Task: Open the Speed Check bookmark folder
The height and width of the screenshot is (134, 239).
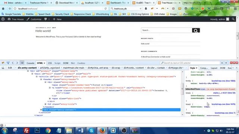Action: pyautogui.click(x=43, y=14)
